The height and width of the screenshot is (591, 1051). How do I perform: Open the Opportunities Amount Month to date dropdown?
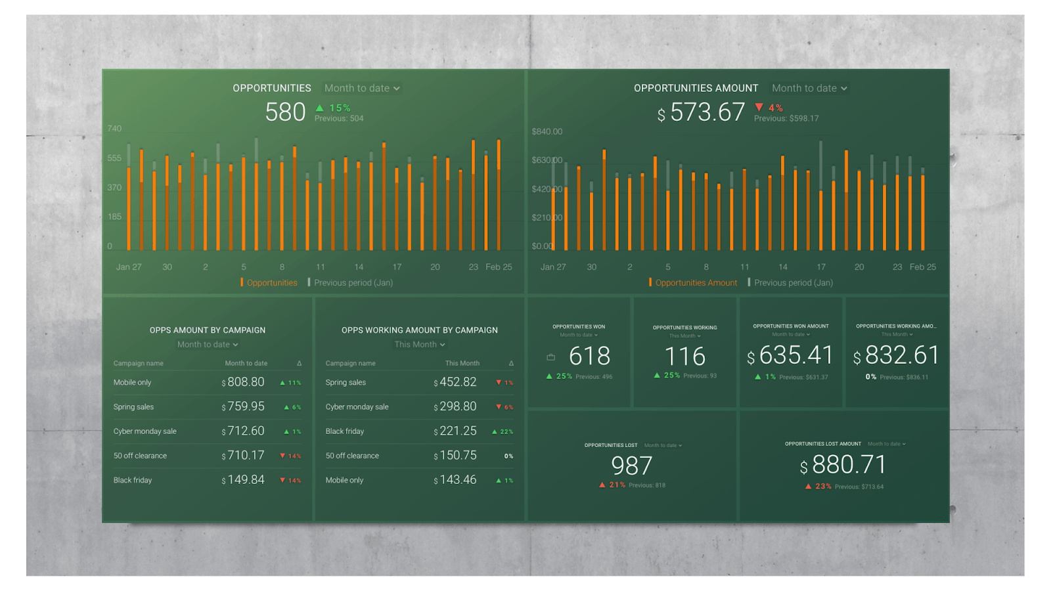click(x=809, y=88)
